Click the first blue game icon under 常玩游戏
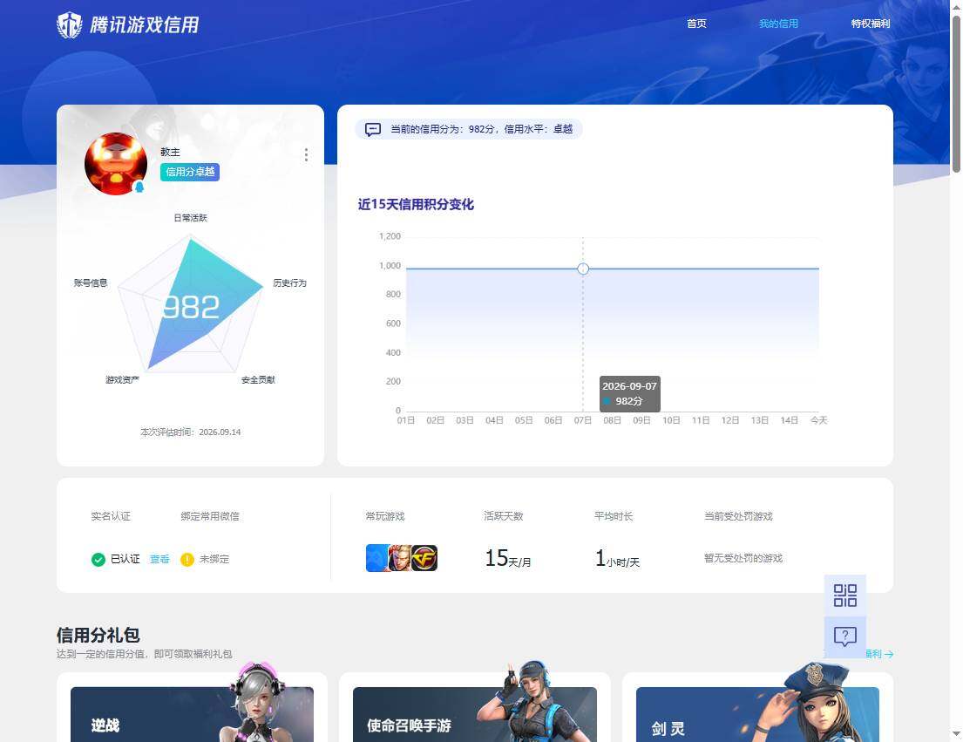The image size is (963, 742). coord(376,558)
